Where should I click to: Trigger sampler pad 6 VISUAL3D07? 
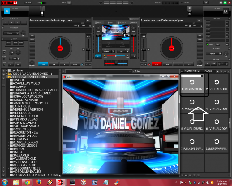[217, 124]
